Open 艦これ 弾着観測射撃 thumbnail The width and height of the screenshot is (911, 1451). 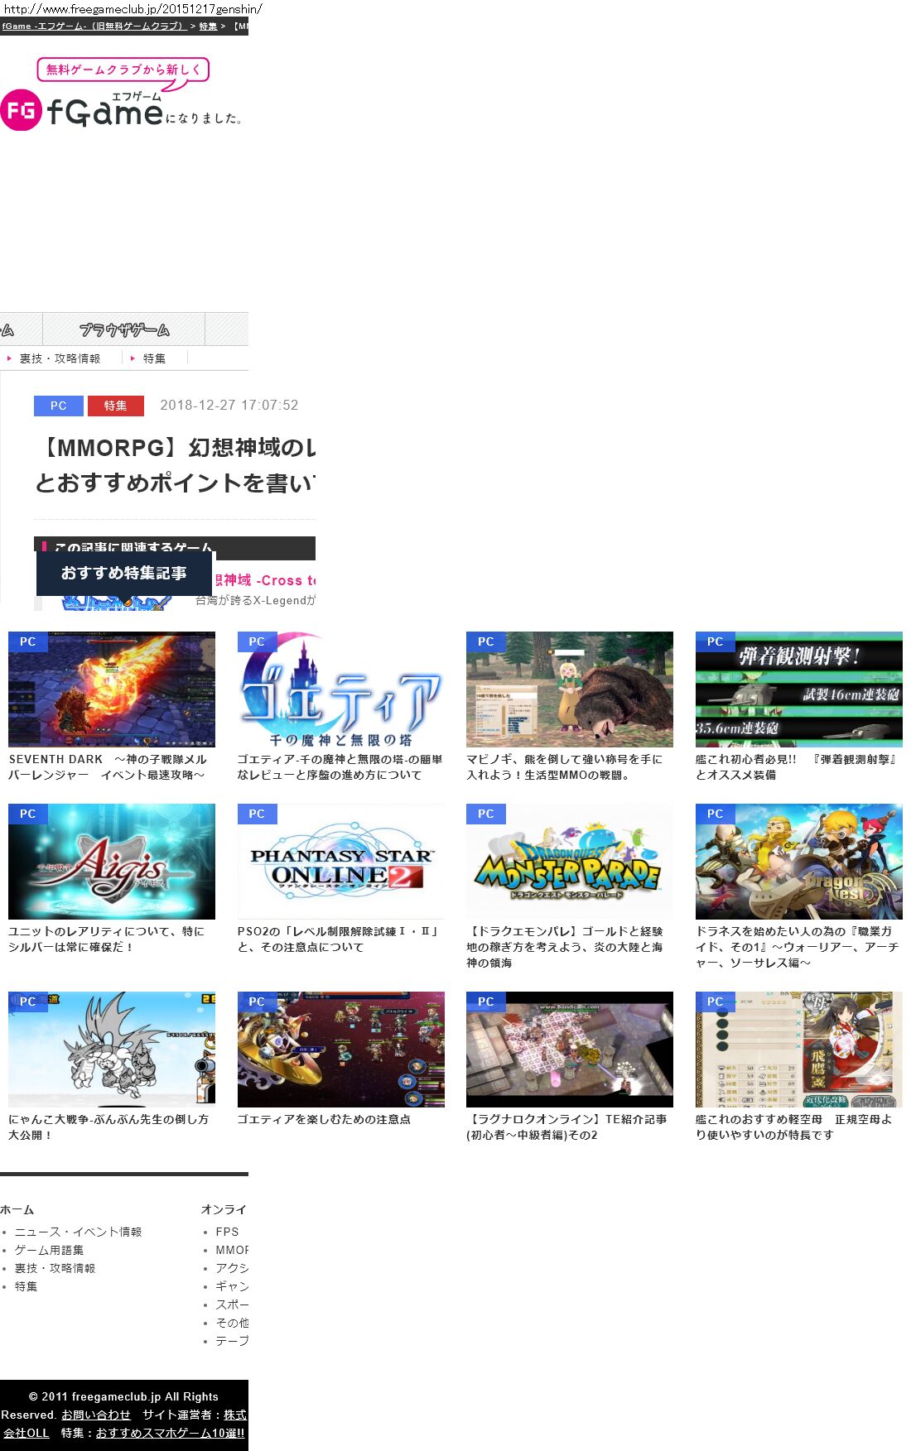[x=799, y=689]
